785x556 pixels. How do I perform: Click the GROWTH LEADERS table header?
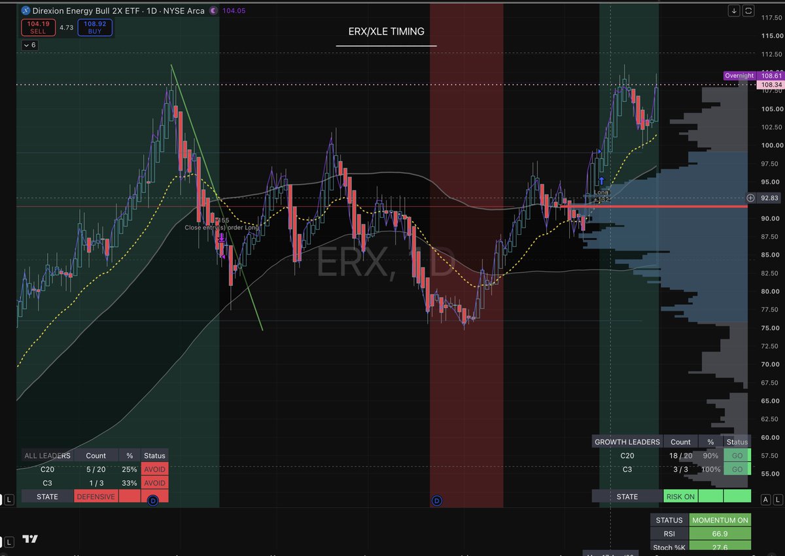[x=627, y=442]
